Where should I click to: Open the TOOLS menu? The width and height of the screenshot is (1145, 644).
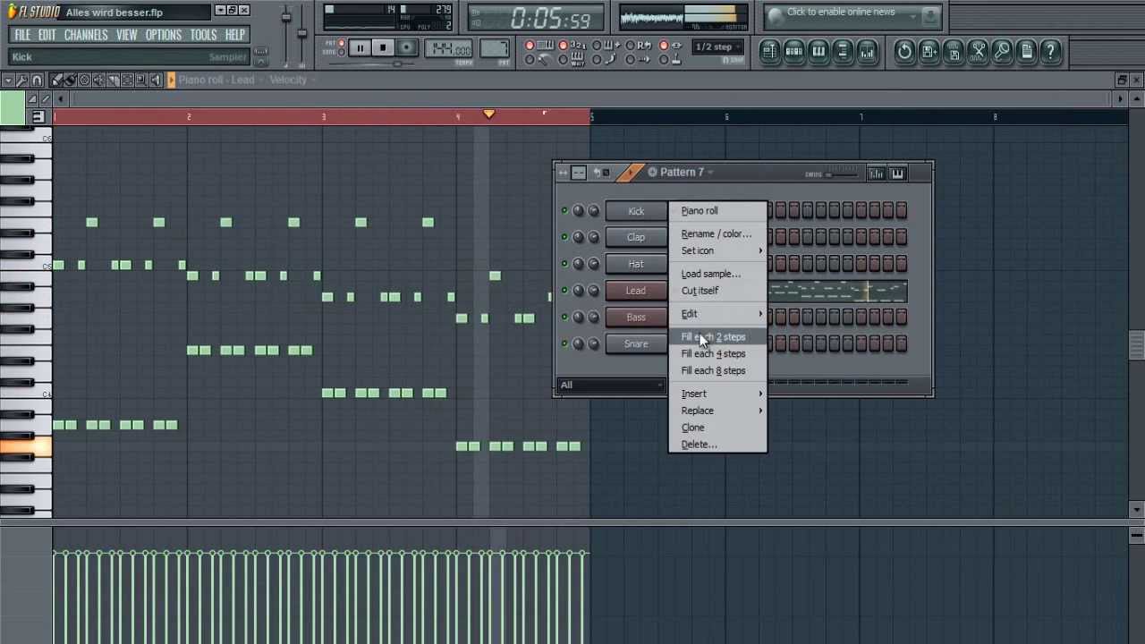pyautogui.click(x=203, y=35)
